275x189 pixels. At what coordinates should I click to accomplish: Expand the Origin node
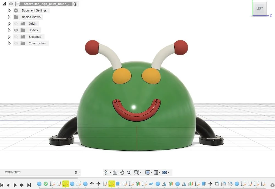[9, 24]
